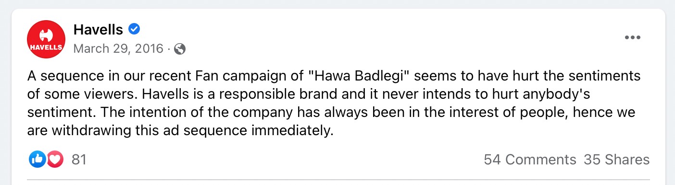This screenshot has height=185, width=675.
Task: Open the 54 Comments link
Action: pyautogui.click(x=530, y=160)
